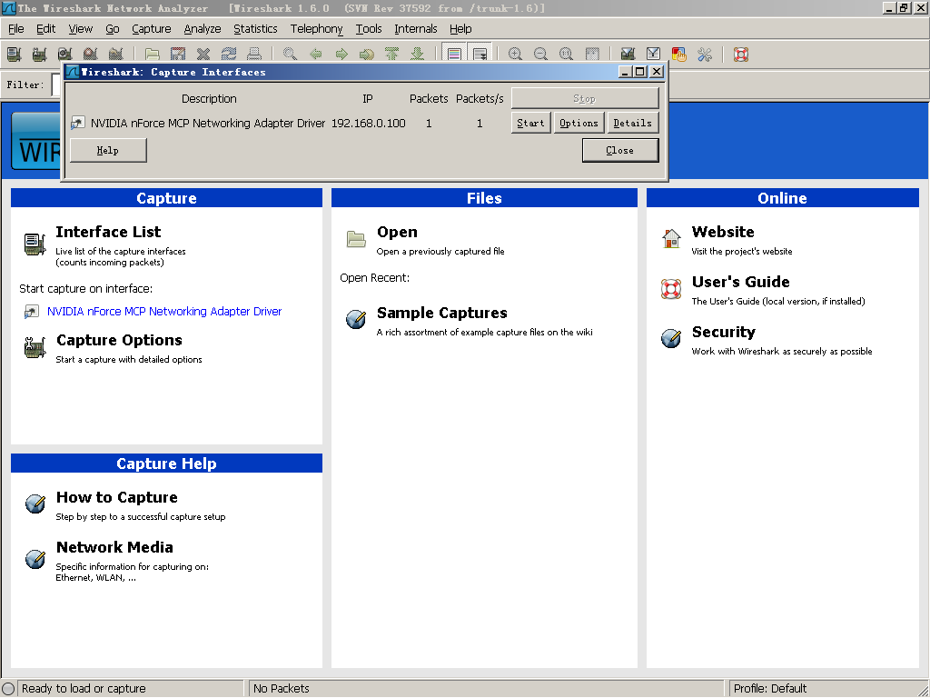Show capture options via toolbar icon
This screenshot has width=930, height=698.
[x=39, y=54]
